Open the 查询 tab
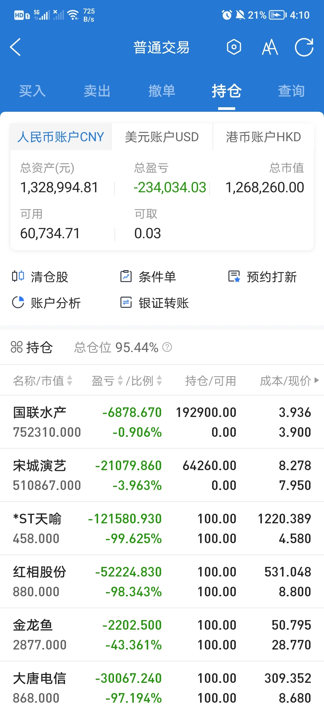 point(291,91)
